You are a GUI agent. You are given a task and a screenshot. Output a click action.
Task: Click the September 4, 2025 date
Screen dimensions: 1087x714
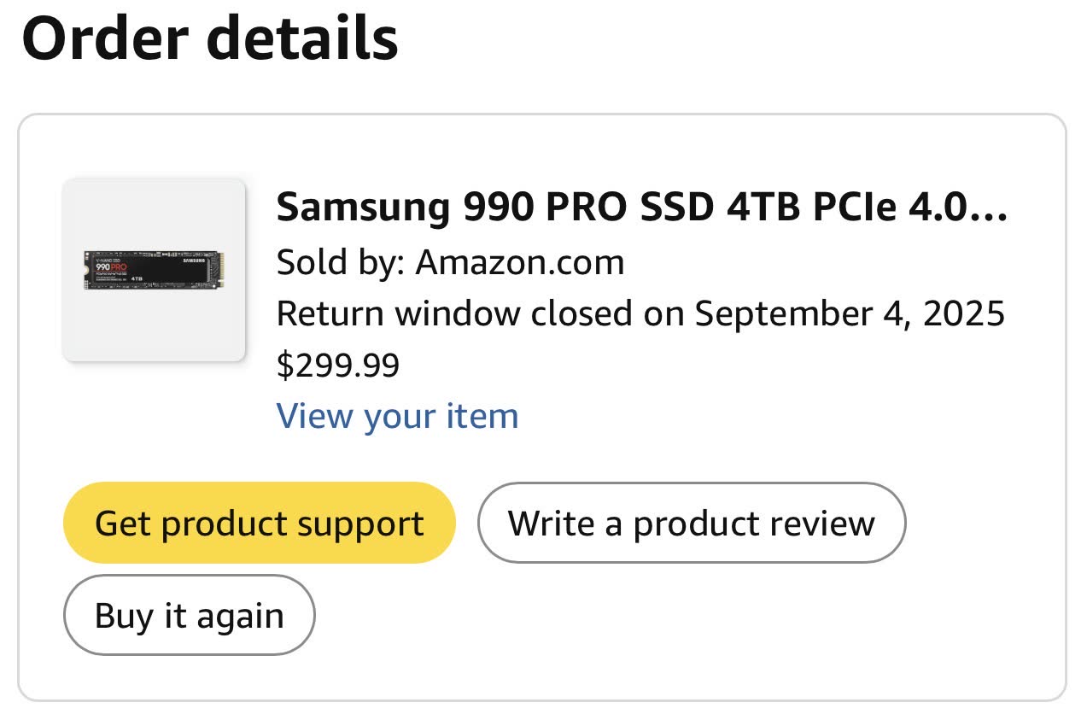[x=850, y=313]
